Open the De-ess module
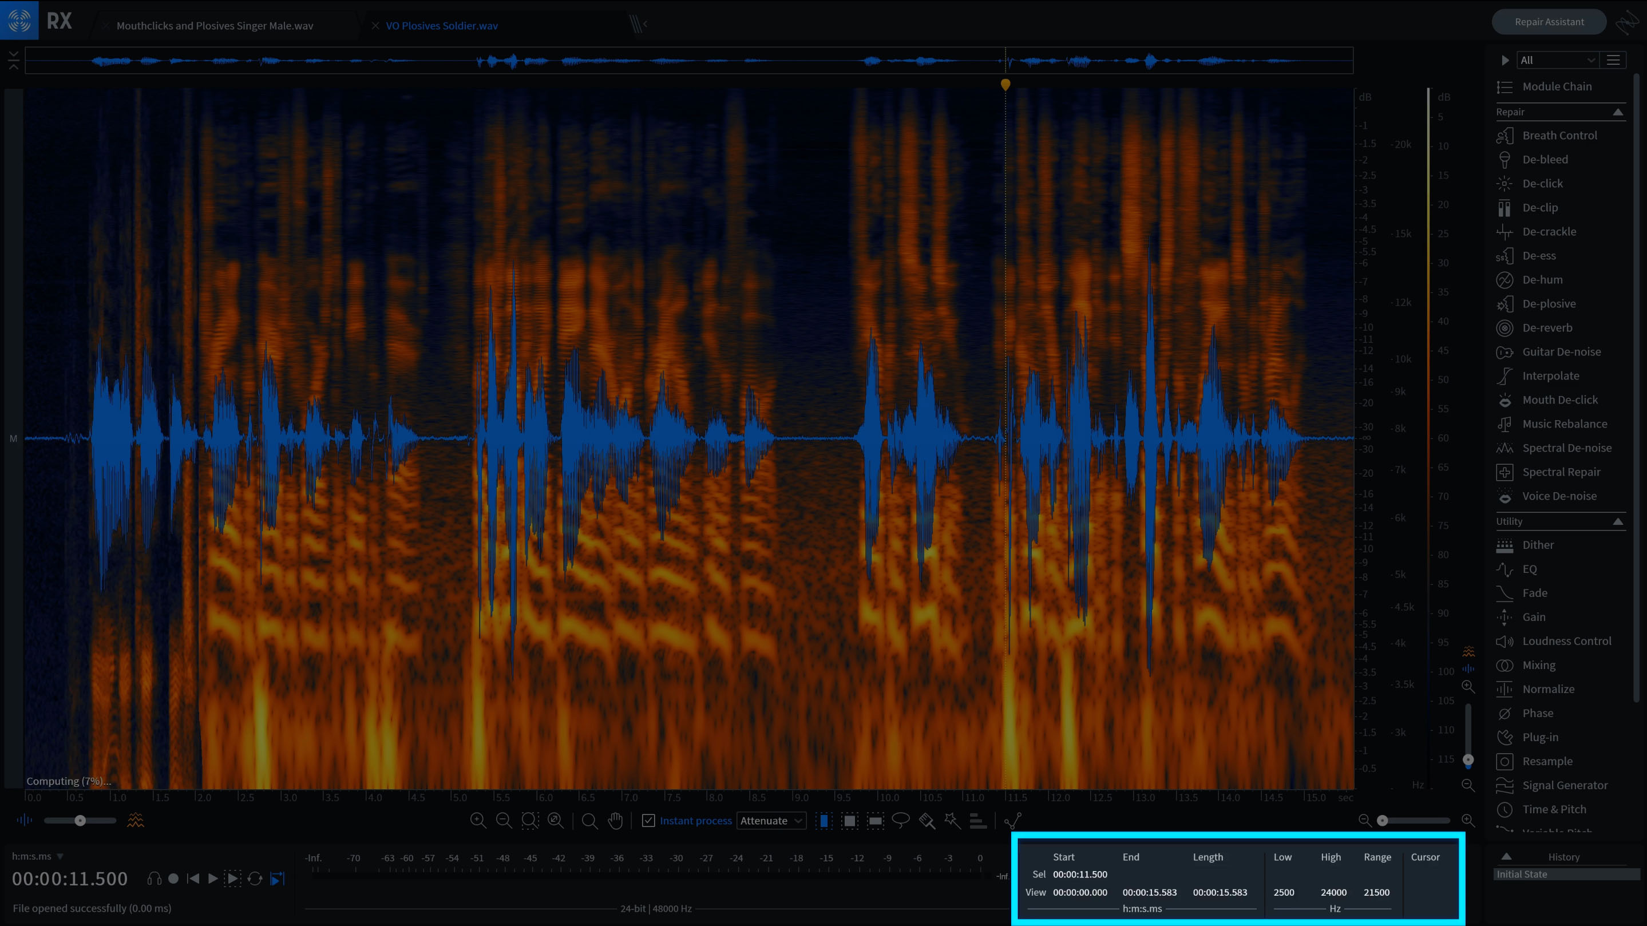 tap(1526, 256)
